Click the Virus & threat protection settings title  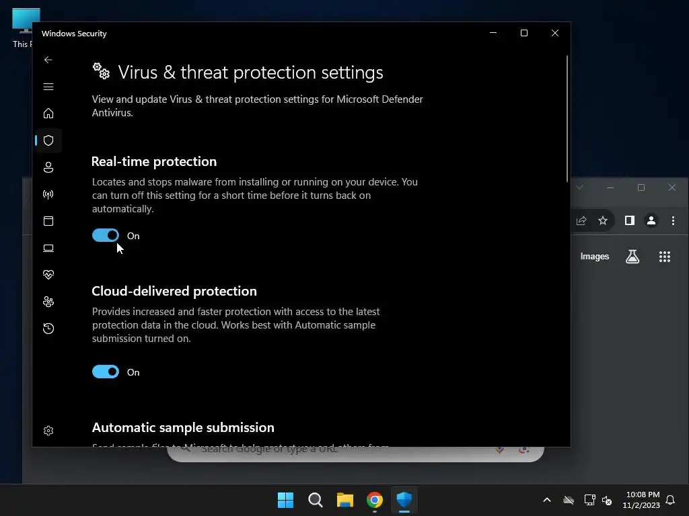click(x=250, y=73)
